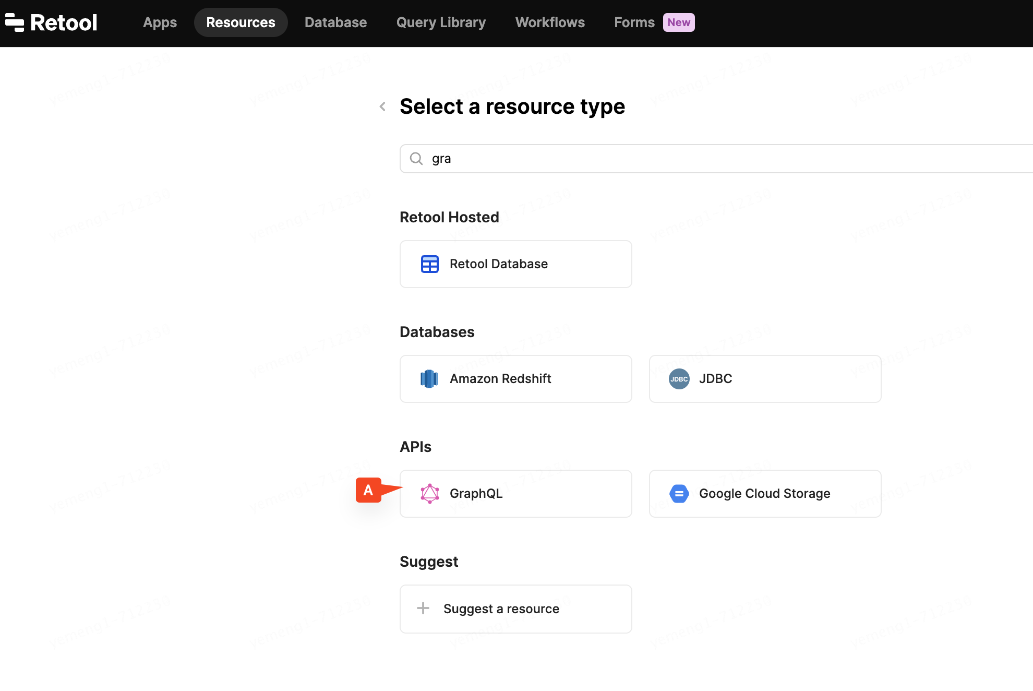This screenshot has width=1033, height=691.
Task: Go to Query Library
Action: click(441, 22)
